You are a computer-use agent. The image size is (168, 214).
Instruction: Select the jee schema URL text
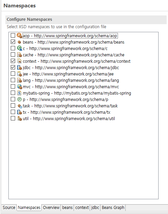tap(73, 74)
